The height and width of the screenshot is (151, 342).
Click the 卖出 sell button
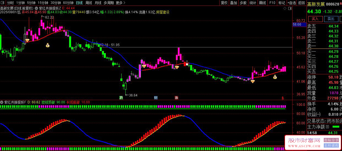tap(331, 19)
